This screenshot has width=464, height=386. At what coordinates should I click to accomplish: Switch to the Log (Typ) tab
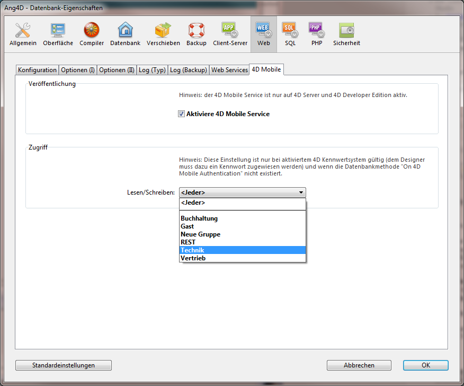click(152, 70)
